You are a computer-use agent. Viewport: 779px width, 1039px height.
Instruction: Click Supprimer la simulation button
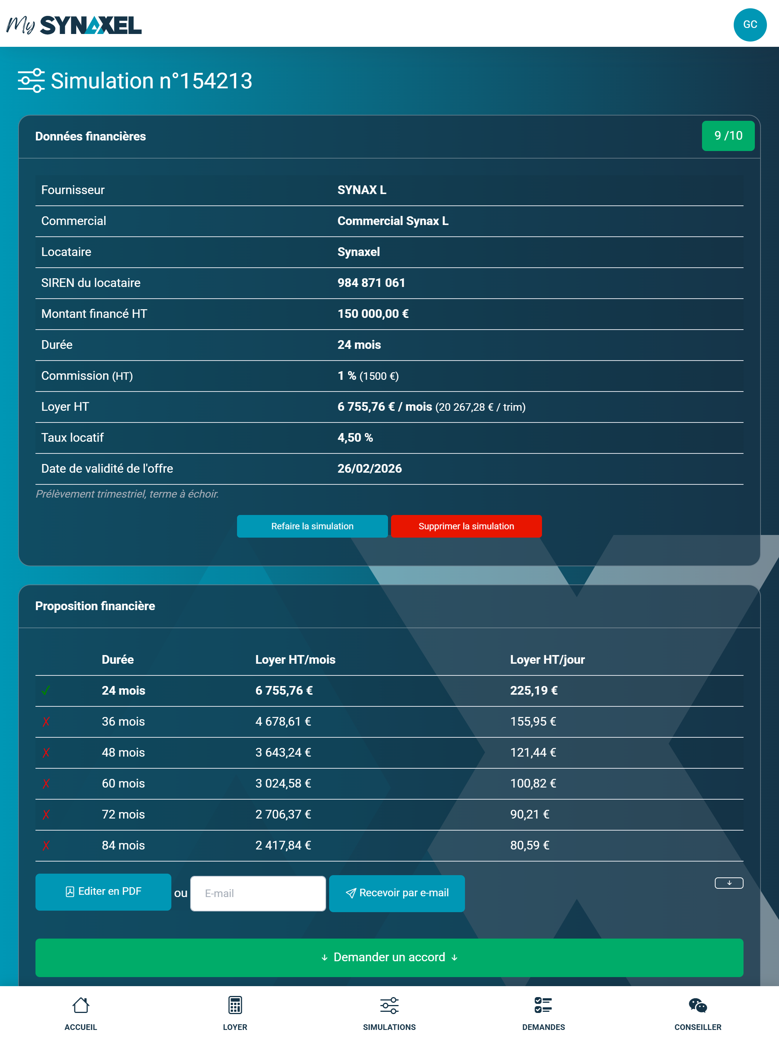[466, 526]
